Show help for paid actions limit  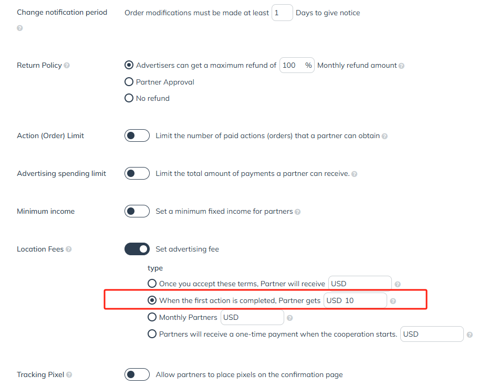coord(385,136)
